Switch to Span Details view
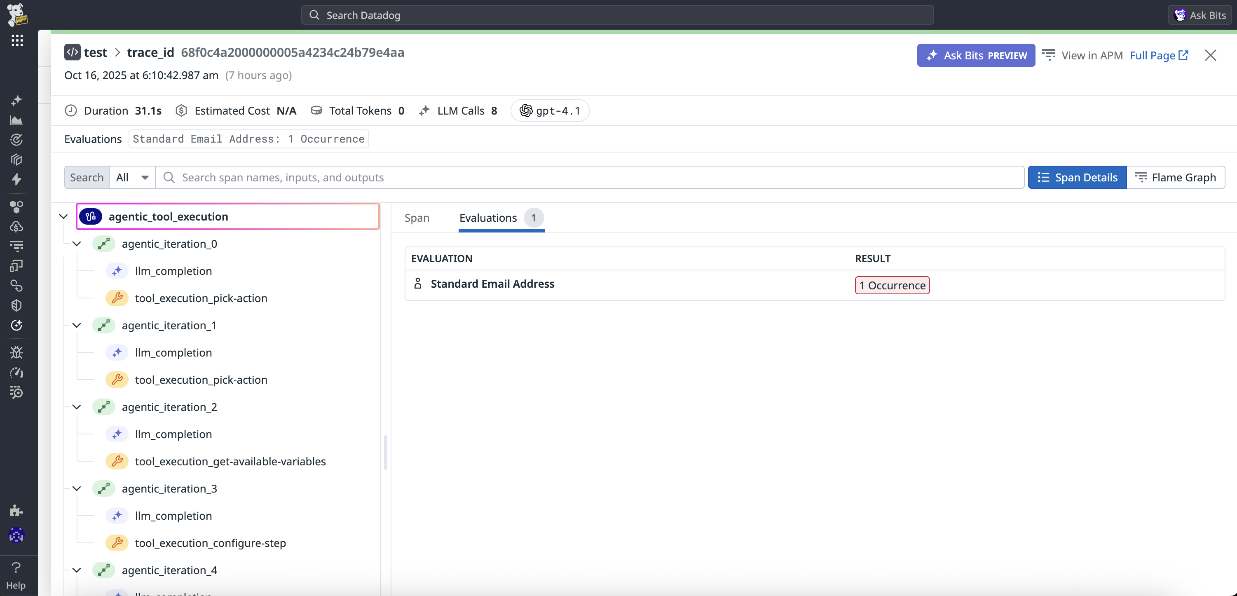 [x=1077, y=177]
